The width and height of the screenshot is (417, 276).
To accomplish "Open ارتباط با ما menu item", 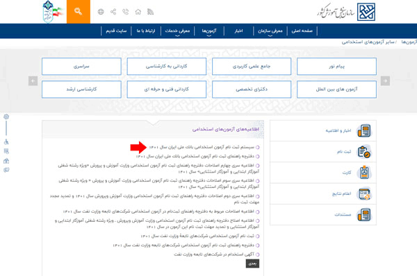I will (146, 31).
